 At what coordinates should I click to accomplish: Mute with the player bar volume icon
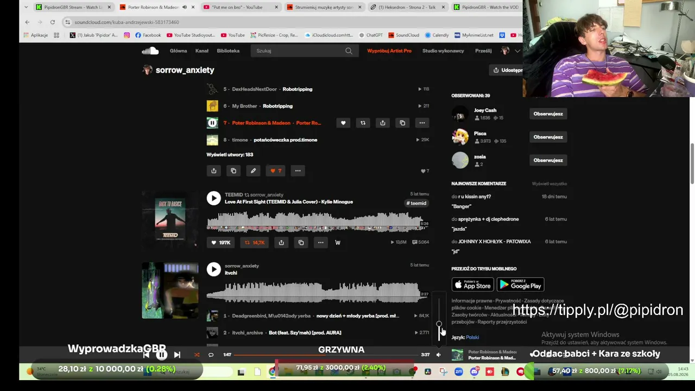pos(438,355)
